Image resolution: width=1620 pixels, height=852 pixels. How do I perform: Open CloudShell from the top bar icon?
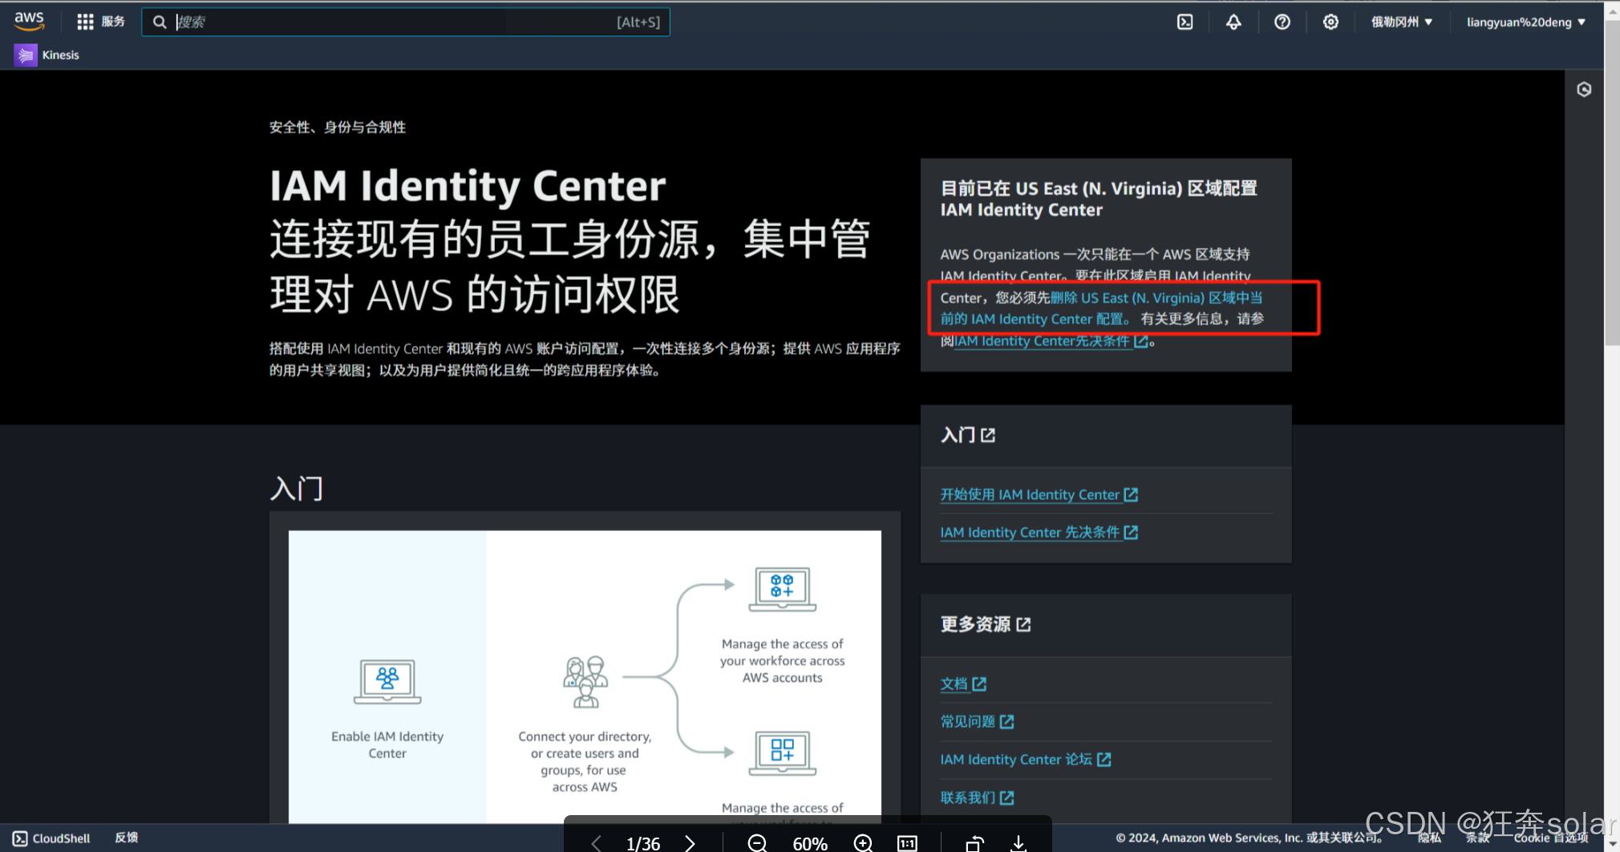click(x=1185, y=22)
